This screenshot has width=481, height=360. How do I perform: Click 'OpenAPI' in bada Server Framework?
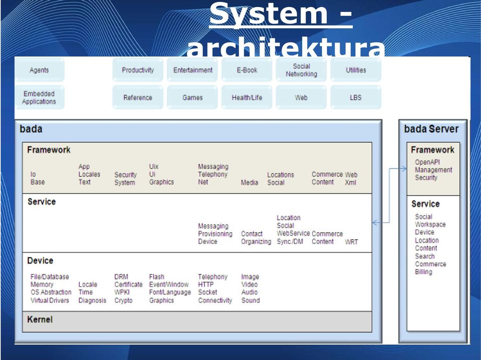click(x=427, y=162)
